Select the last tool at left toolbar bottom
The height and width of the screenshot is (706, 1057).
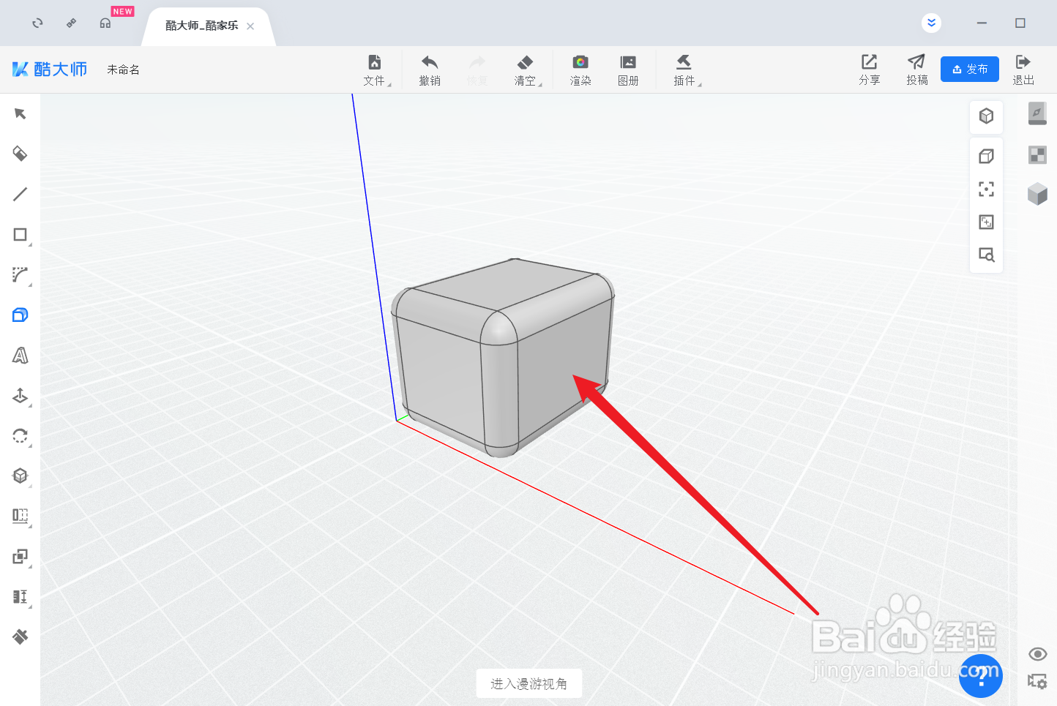tap(20, 636)
